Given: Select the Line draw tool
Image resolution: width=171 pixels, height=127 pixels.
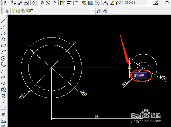Looking at the screenshot, I should coord(3,21).
